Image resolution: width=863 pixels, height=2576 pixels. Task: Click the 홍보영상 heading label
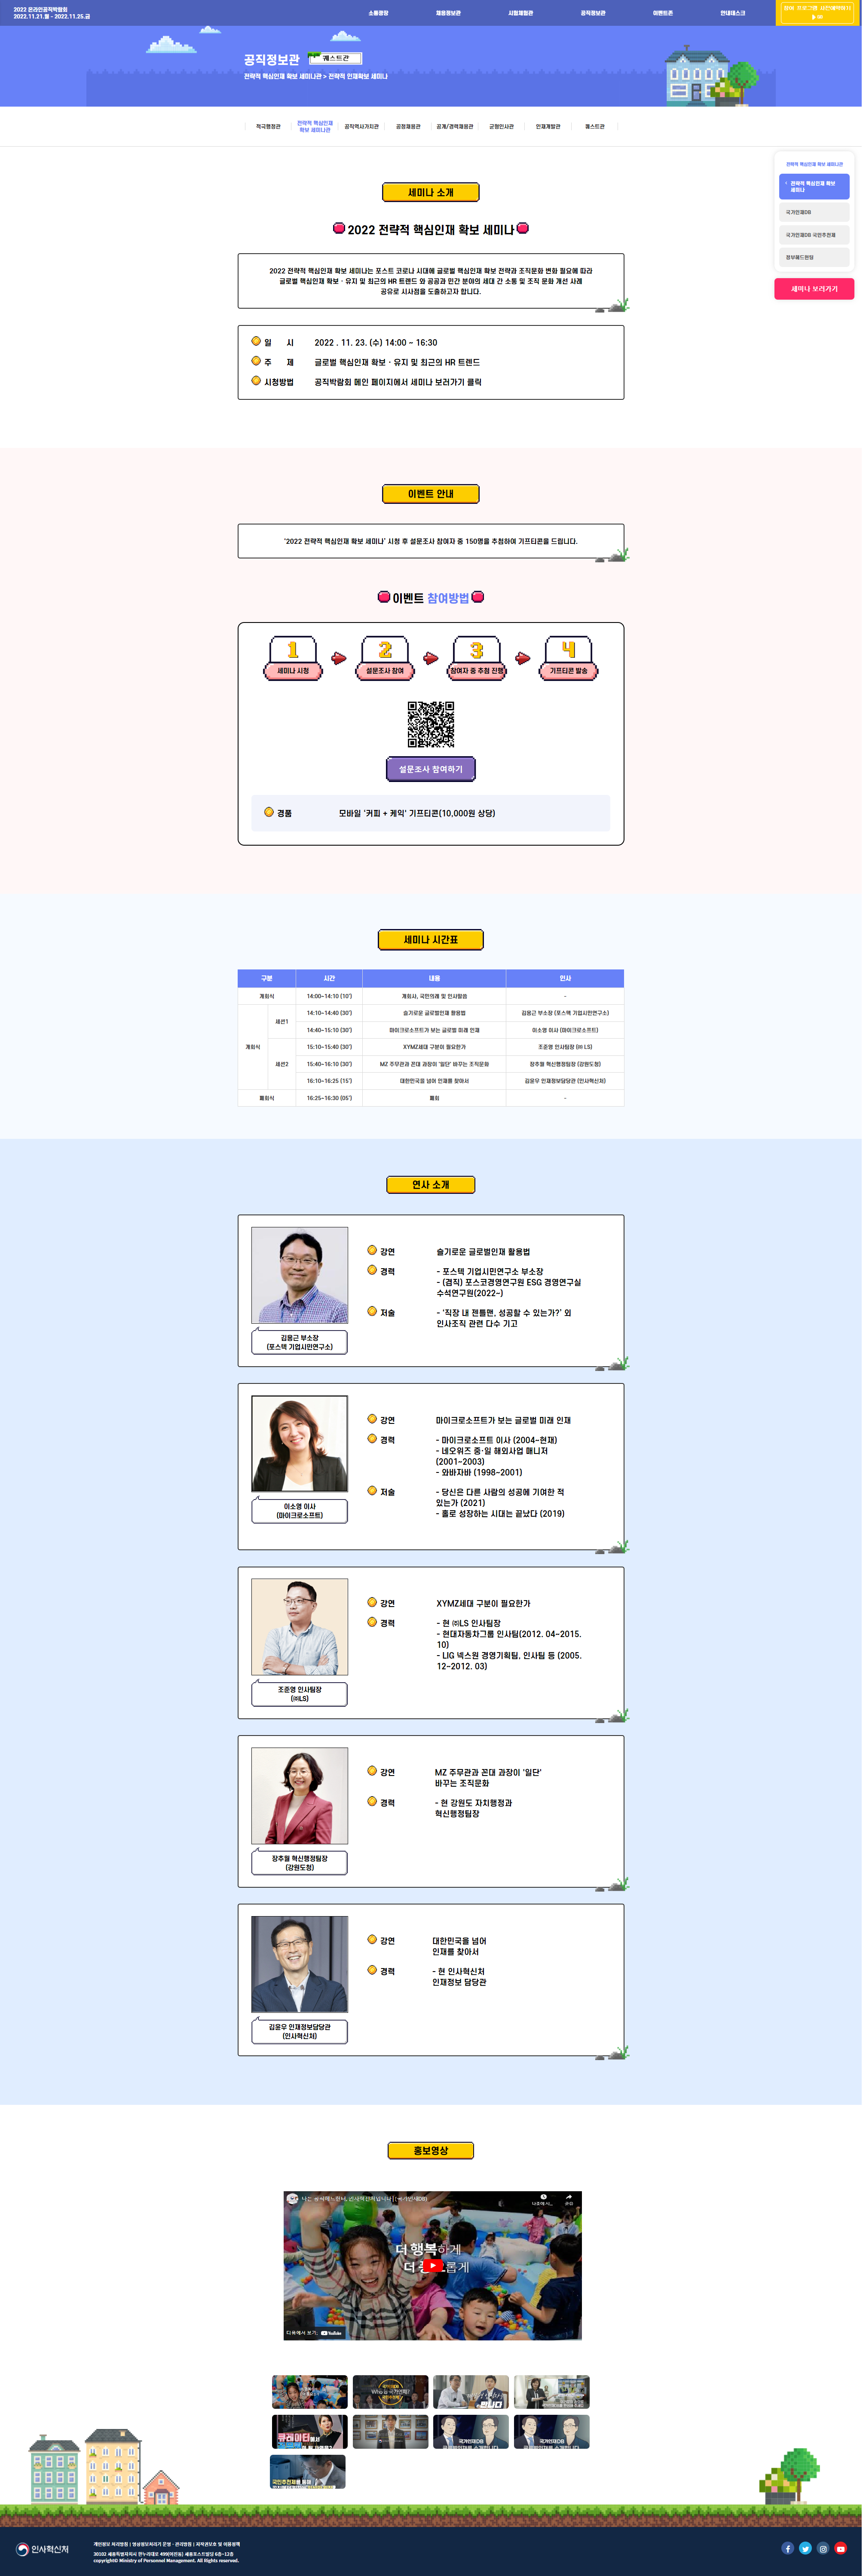click(431, 2151)
